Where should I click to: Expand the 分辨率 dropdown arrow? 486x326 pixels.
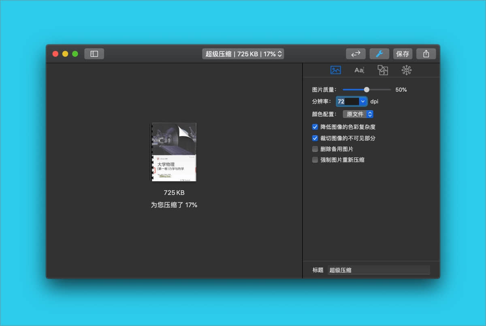pyautogui.click(x=363, y=102)
